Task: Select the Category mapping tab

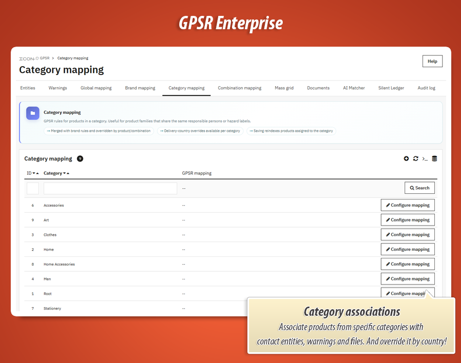Action: [186, 88]
